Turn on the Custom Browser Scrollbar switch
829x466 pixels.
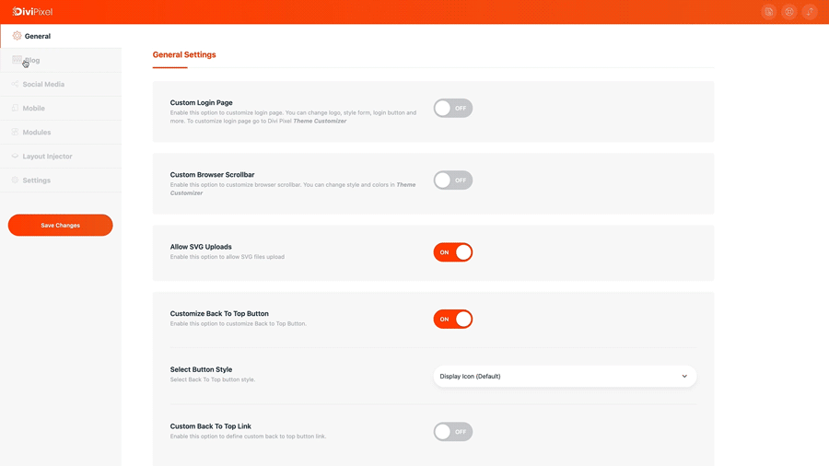[453, 181]
